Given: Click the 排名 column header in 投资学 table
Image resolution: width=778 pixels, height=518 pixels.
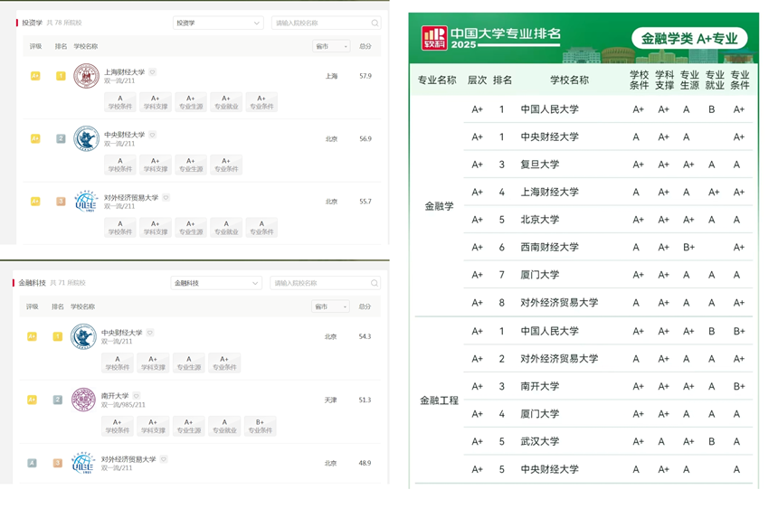Looking at the screenshot, I should (61, 46).
